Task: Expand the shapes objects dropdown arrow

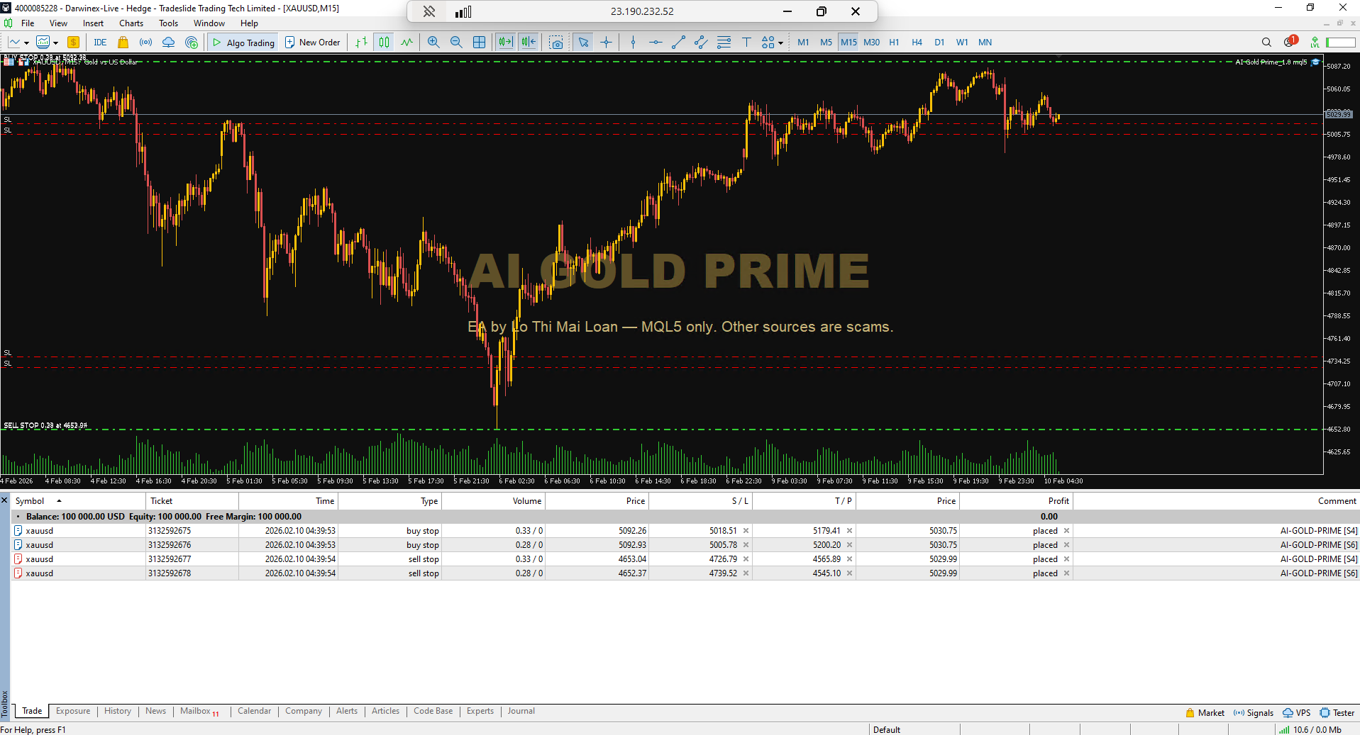Action: pos(780,43)
